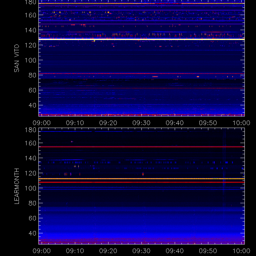This screenshot has width=256, height=256.
Task: Click 09:50 time label below Learmonth plot
Action: point(208,251)
